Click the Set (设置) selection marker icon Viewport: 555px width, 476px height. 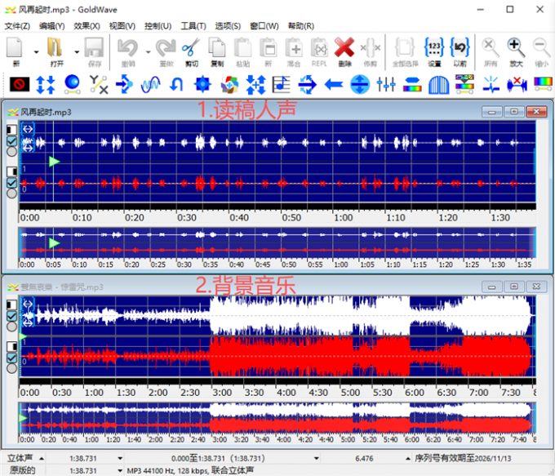[434, 49]
